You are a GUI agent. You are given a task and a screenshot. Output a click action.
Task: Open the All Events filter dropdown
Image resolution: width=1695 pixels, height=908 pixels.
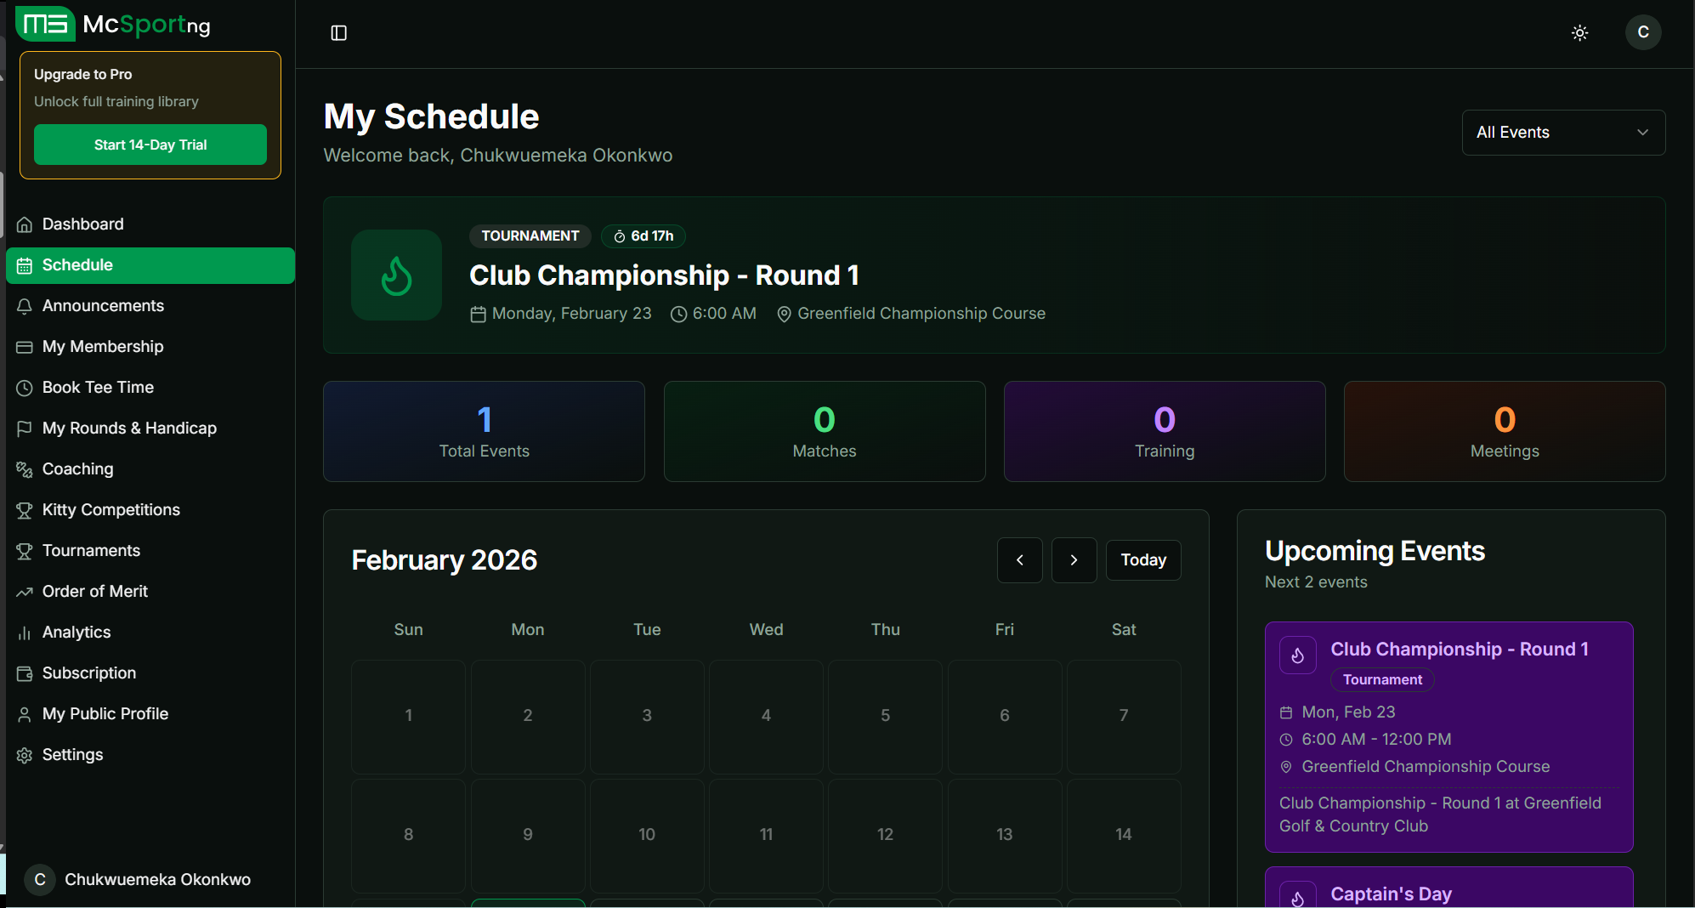tap(1562, 133)
